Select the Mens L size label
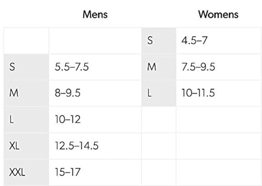The height and width of the screenshot is (186, 262). coord(12,120)
